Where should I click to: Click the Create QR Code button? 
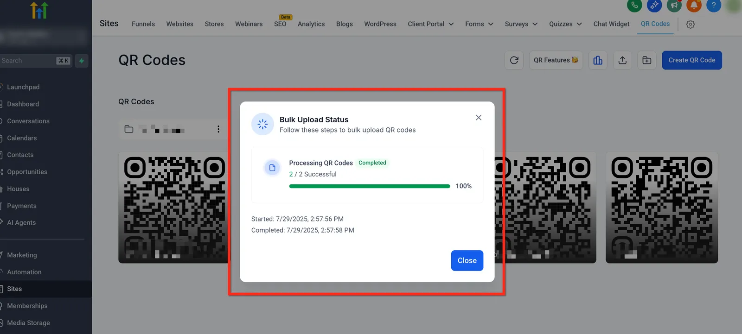coord(692,60)
